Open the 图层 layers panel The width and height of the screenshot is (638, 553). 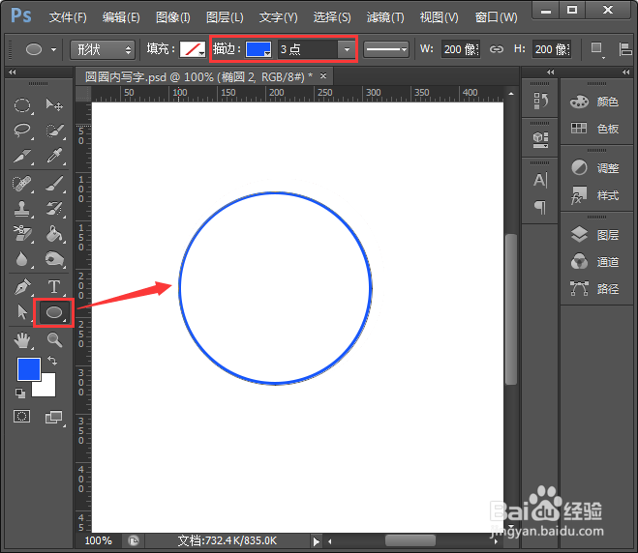(594, 235)
